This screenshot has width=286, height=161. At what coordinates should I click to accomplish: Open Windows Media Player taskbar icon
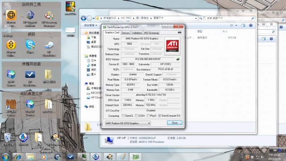44,157
